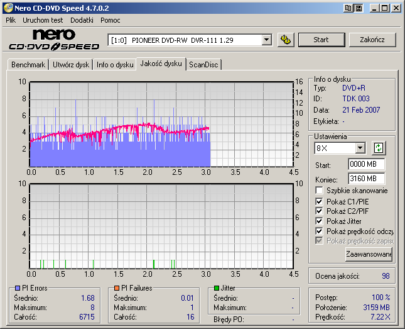Click the disc type value DVD+R
This screenshot has height=329, width=405.
point(354,88)
